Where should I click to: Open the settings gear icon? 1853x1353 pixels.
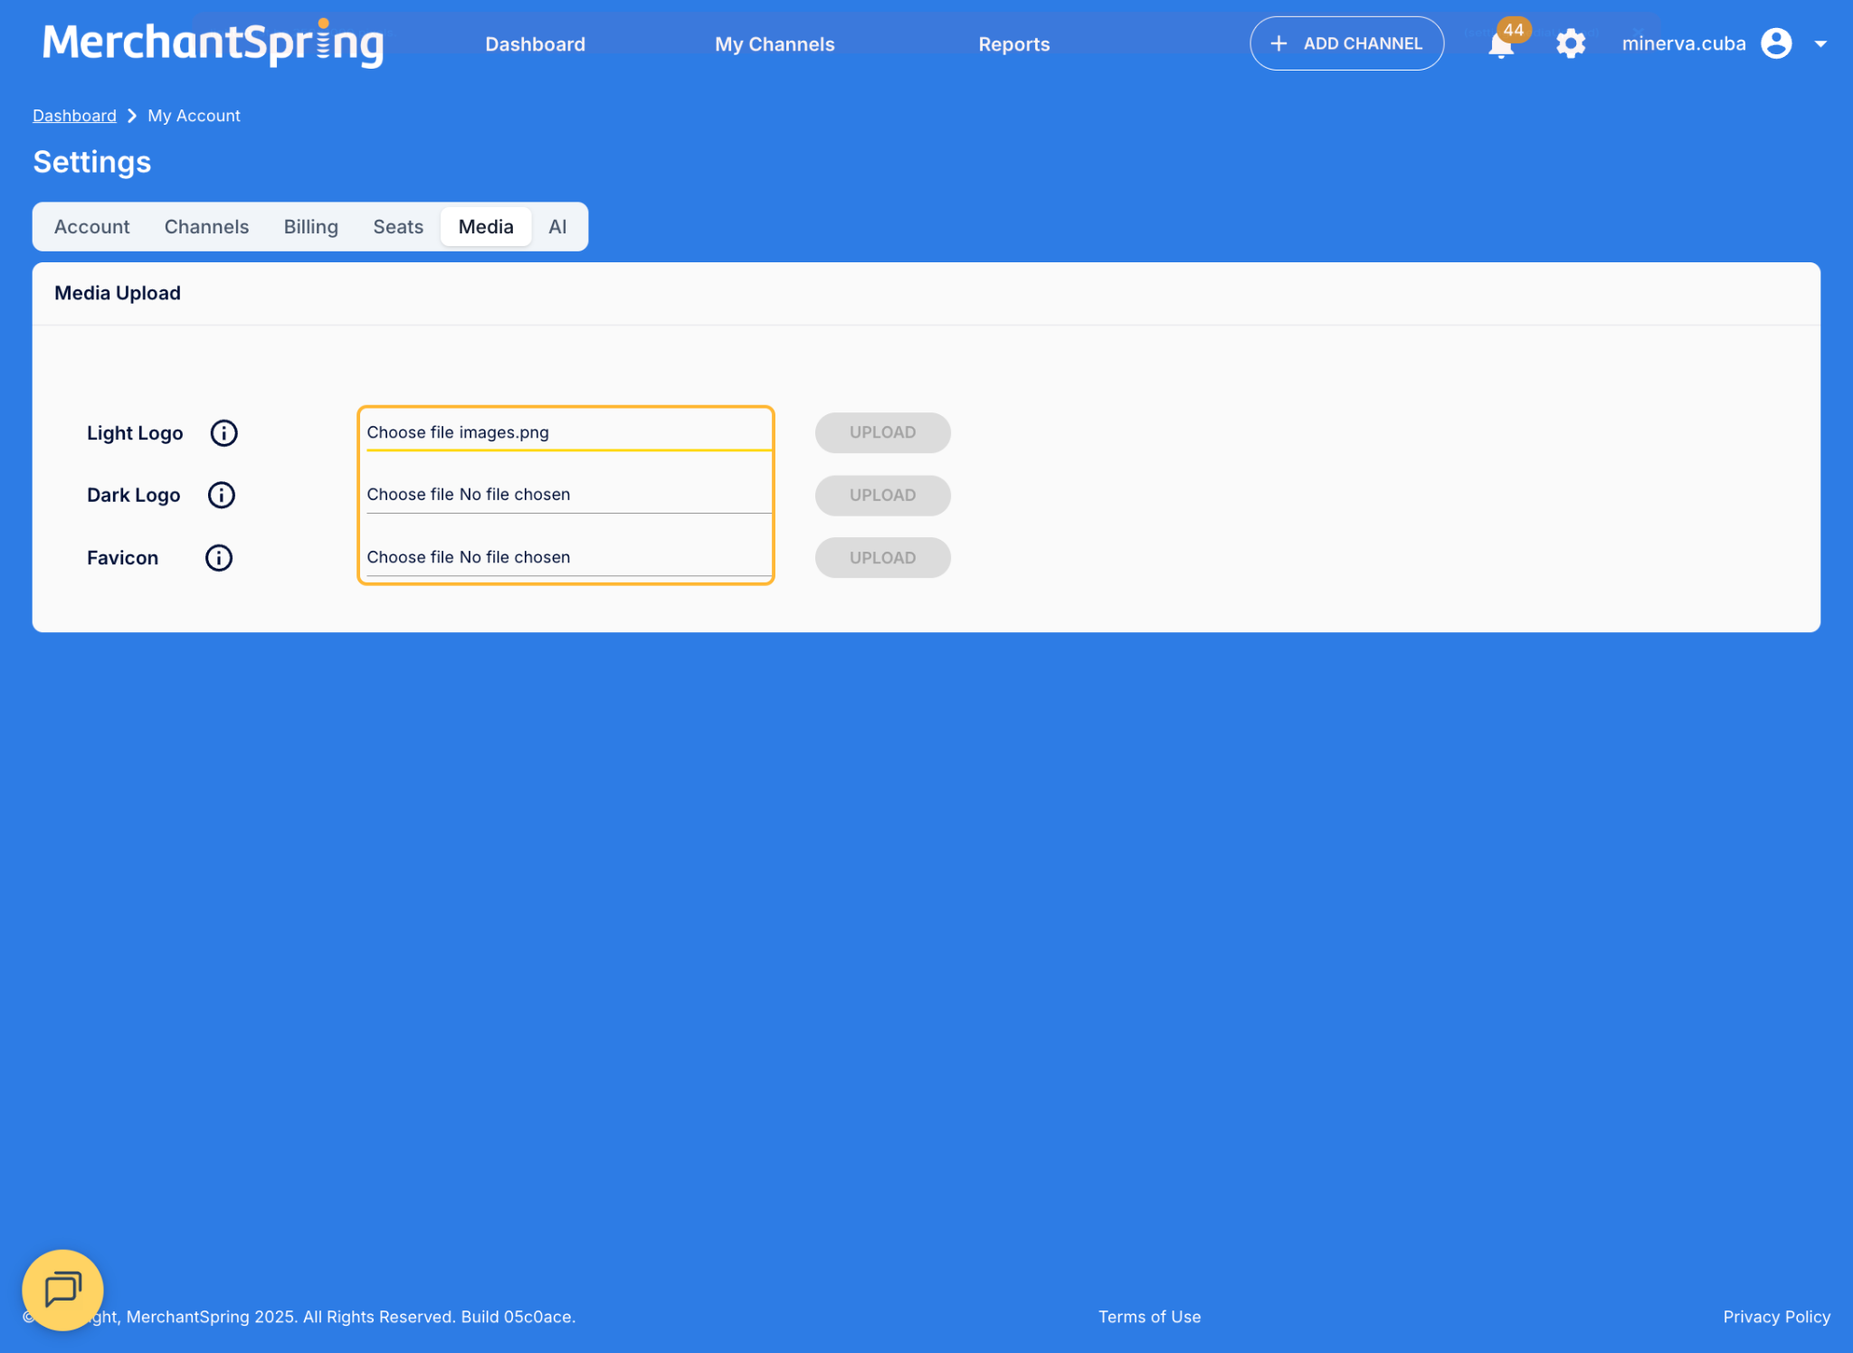(x=1571, y=43)
